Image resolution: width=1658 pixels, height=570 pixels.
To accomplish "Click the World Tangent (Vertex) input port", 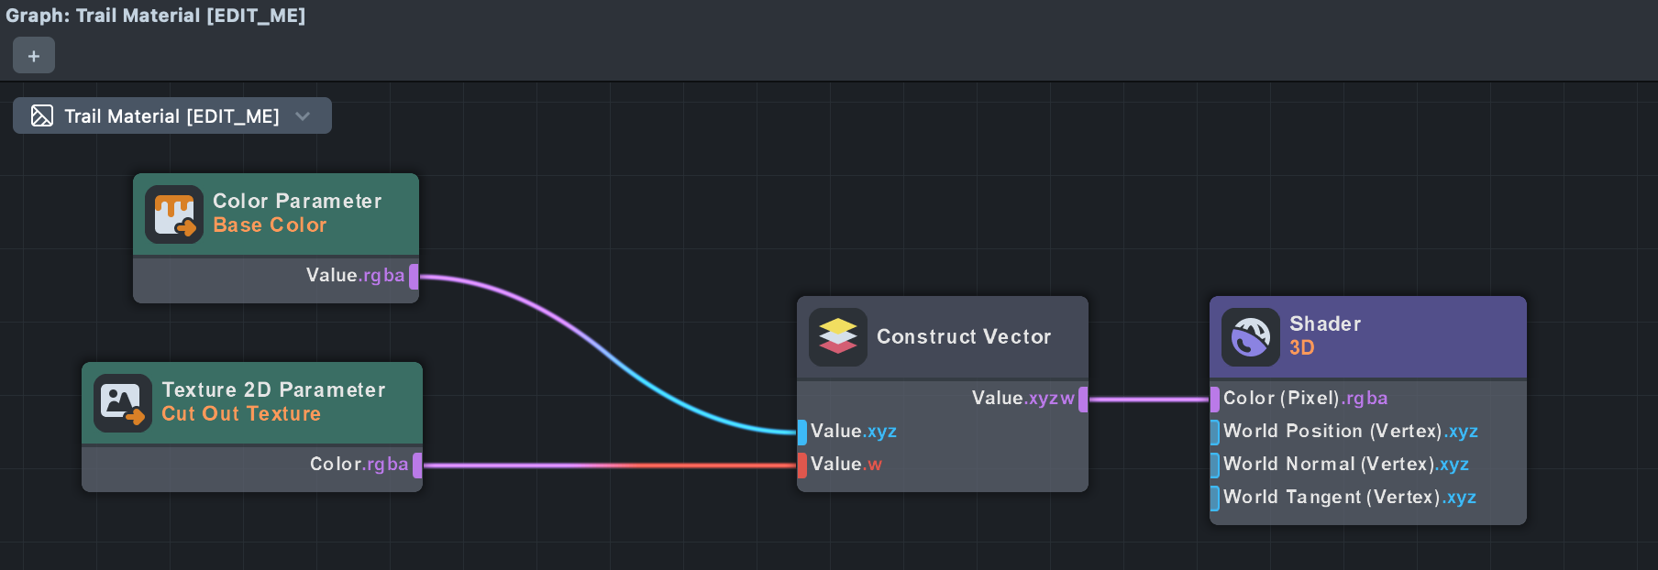I will tap(1215, 498).
